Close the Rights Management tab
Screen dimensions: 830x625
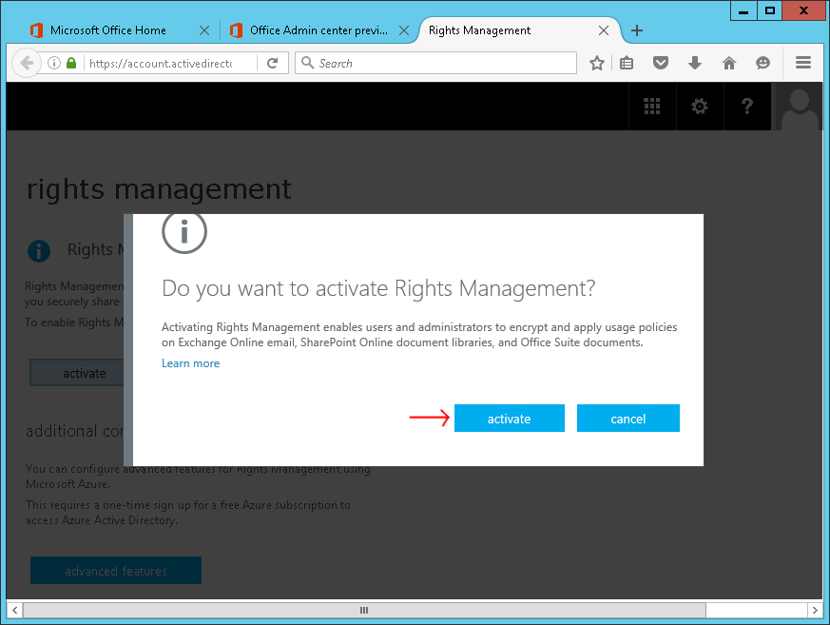pos(604,30)
